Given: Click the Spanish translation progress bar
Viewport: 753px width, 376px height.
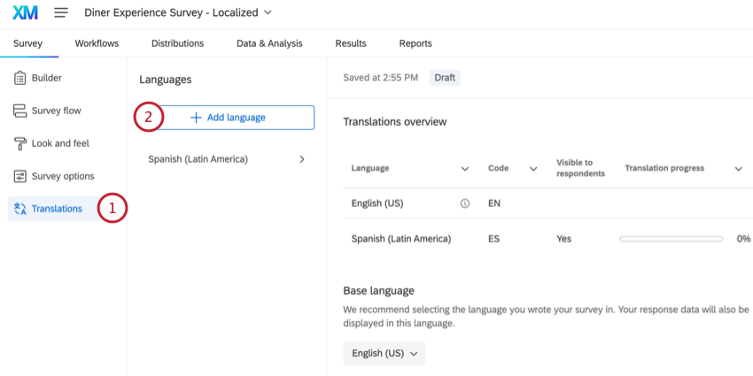Looking at the screenshot, I should [x=671, y=239].
